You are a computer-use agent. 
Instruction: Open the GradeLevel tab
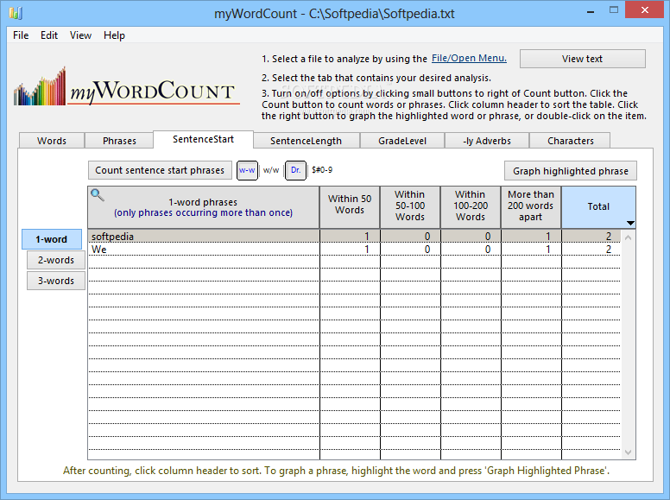coord(402,141)
